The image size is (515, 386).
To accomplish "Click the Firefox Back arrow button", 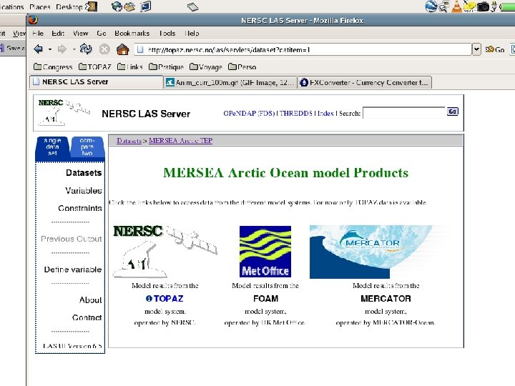I will (38, 49).
